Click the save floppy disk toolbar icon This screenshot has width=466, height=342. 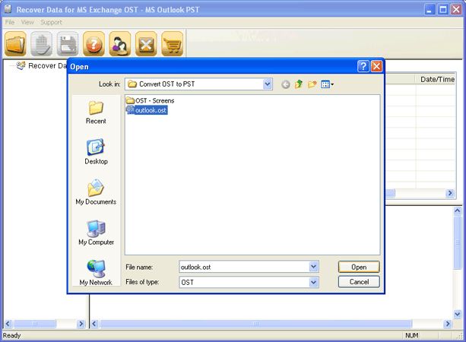pyautogui.click(x=68, y=44)
